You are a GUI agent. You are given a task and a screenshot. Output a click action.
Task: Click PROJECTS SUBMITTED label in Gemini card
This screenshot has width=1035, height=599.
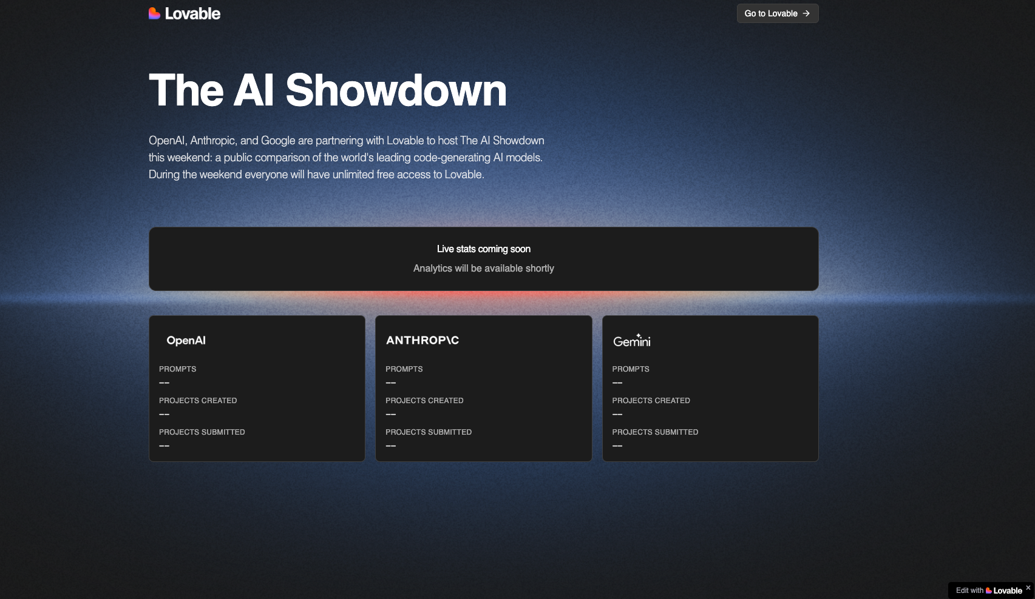[x=655, y=432]
